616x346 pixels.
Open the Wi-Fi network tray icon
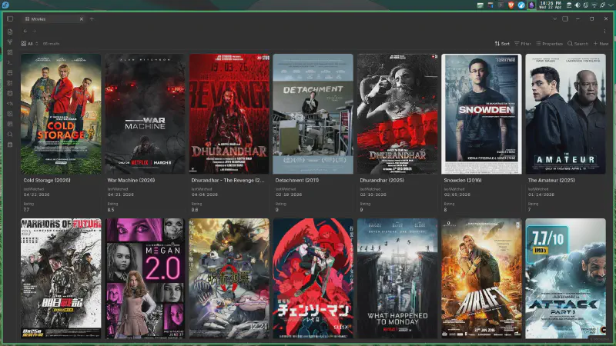click(x=594, y=5)
